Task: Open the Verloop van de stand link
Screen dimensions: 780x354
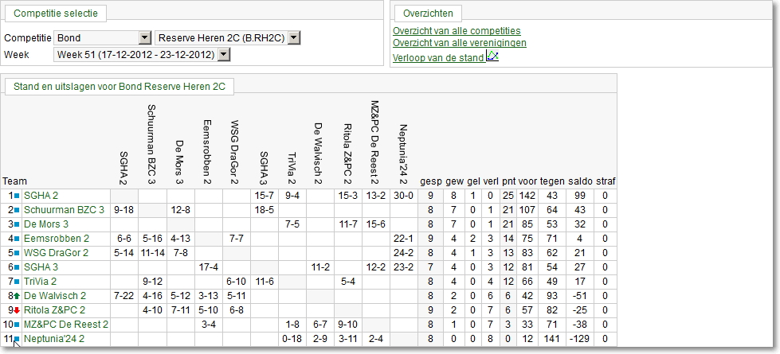Action: tap(438, 58)
